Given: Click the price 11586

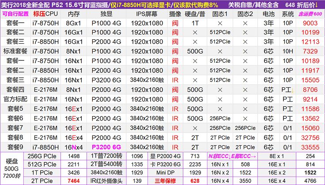Looking at the screenshot, I should click(310, 109).
